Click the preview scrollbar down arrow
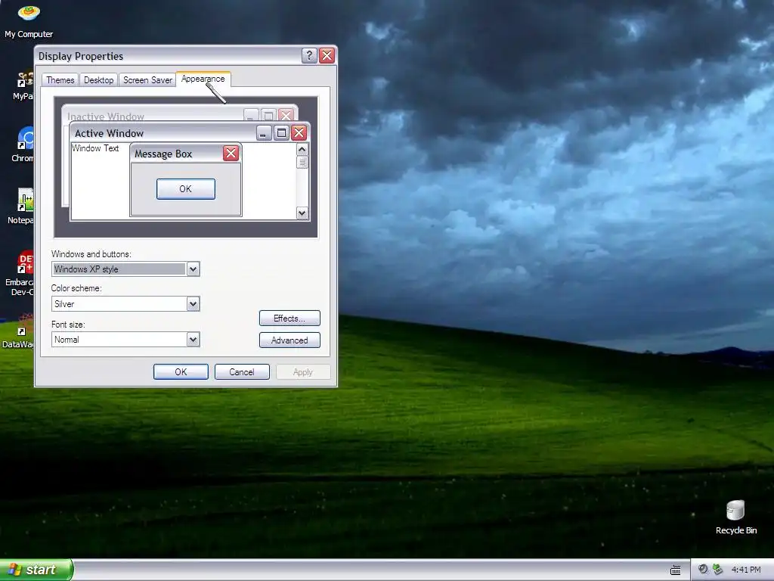 pos(302,213)
